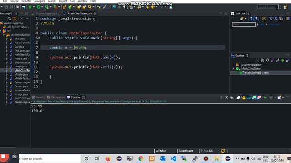The height and width of the screenshot is (163, 291).
Task: Click Quick Access search field
Action: (x=268, y=7)
